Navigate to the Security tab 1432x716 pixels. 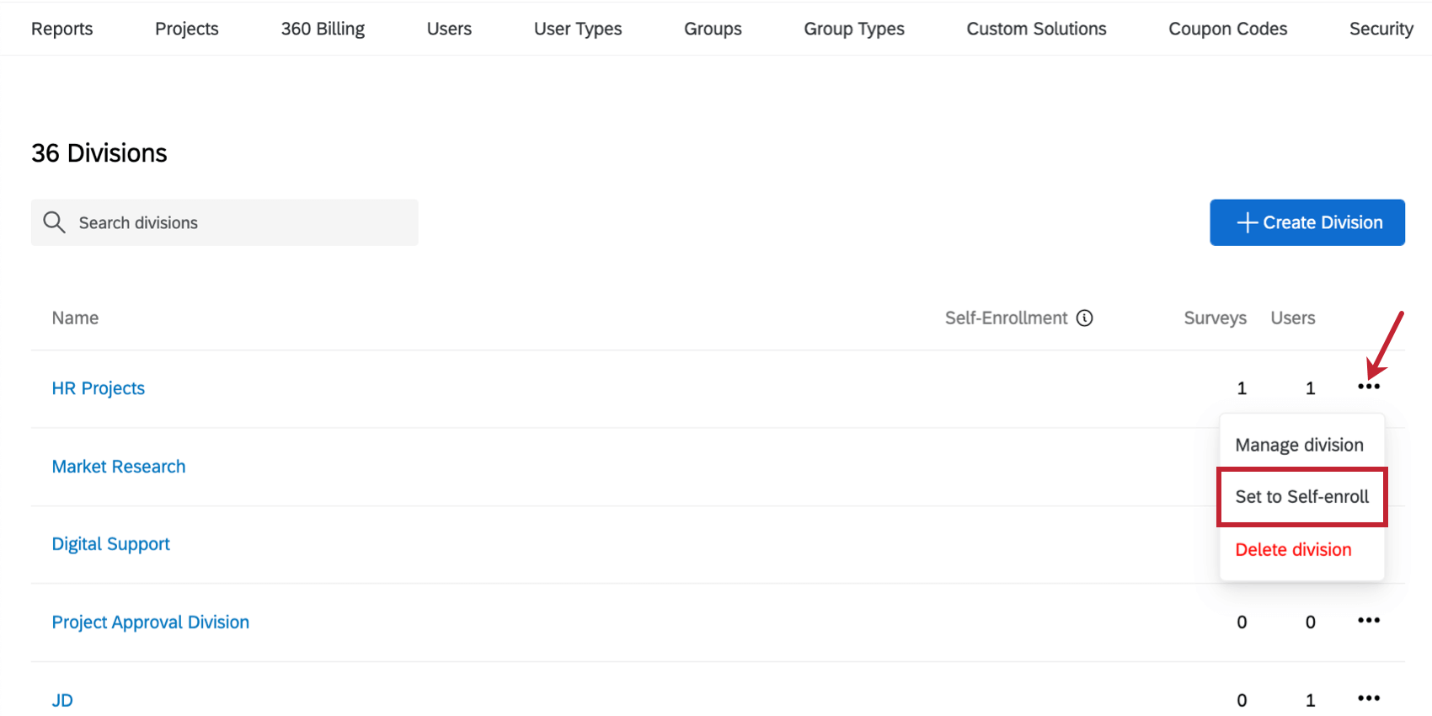tap(1381, 29)
